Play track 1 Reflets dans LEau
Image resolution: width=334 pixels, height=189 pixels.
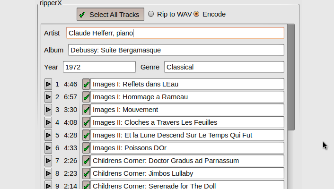[x=48, y=84]
